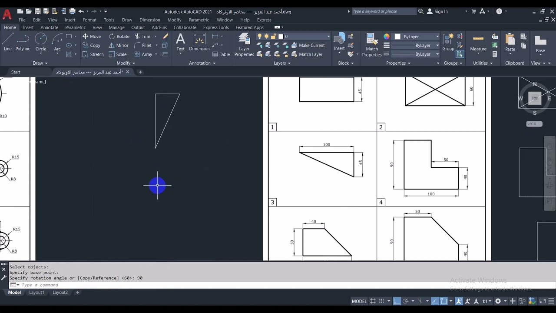The width and height of the screenshot is (556, 313).
Task: Expand the Properties panel
Action: point(398,63)
